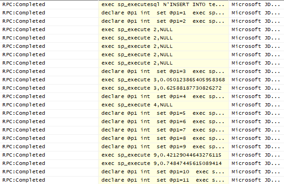284x184 pixels.
Task: Click 'Microsoft JD...' in the @p1=7 row
Action: [x=256, y=130]
